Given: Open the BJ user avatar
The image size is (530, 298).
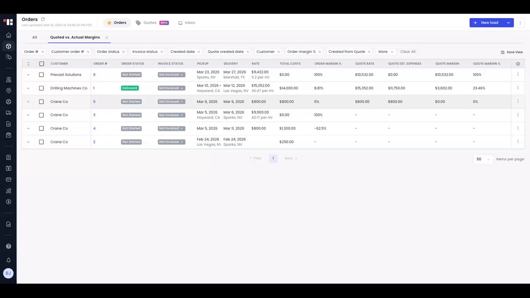Looking at the screenshot, I should (x=8, y=273).
